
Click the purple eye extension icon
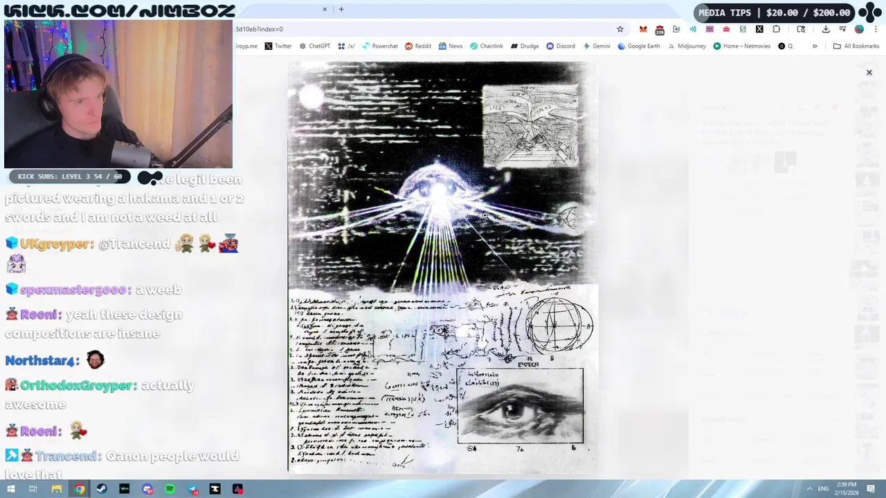tap(709, 29)
